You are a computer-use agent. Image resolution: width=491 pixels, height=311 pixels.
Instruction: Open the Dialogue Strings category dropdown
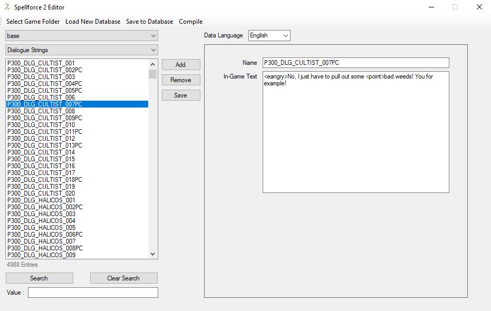tap(82, 50)
